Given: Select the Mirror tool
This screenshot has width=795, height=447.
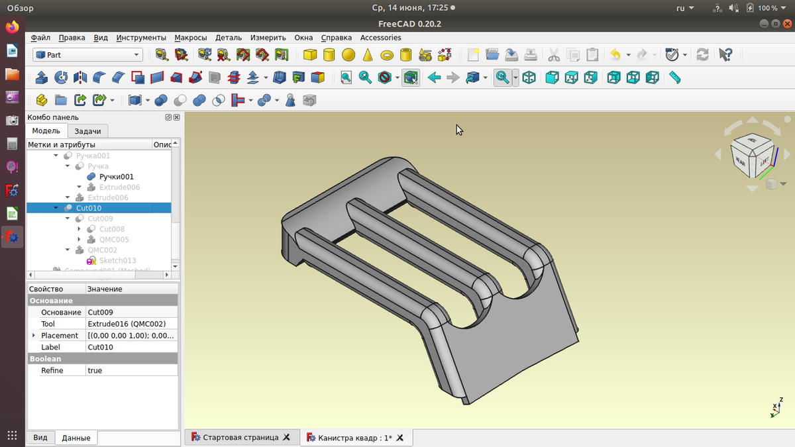Looking at the screenshot, I should coord(80,77).
